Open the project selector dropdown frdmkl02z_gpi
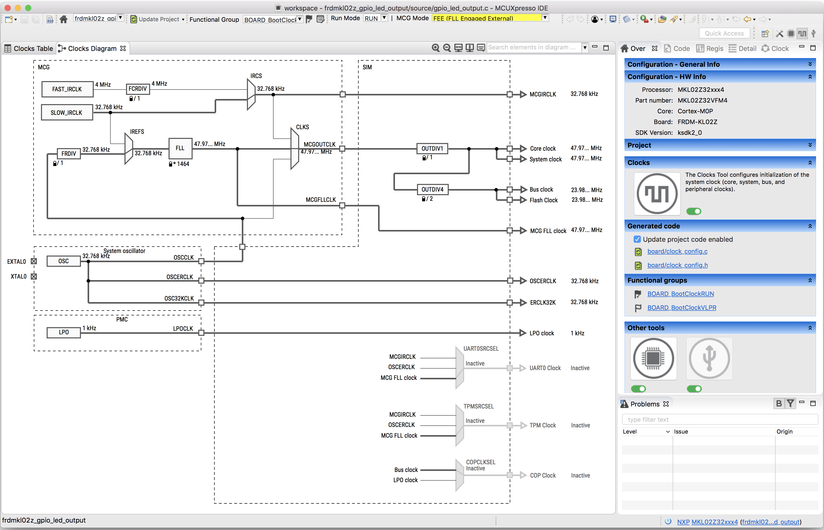The image size is (824, 530). pyautogui.click(x=120, y=18)
